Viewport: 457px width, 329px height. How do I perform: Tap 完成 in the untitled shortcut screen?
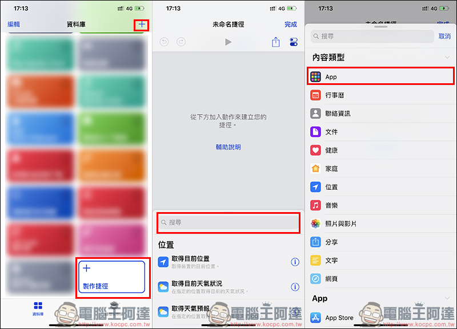coord(291,25)
